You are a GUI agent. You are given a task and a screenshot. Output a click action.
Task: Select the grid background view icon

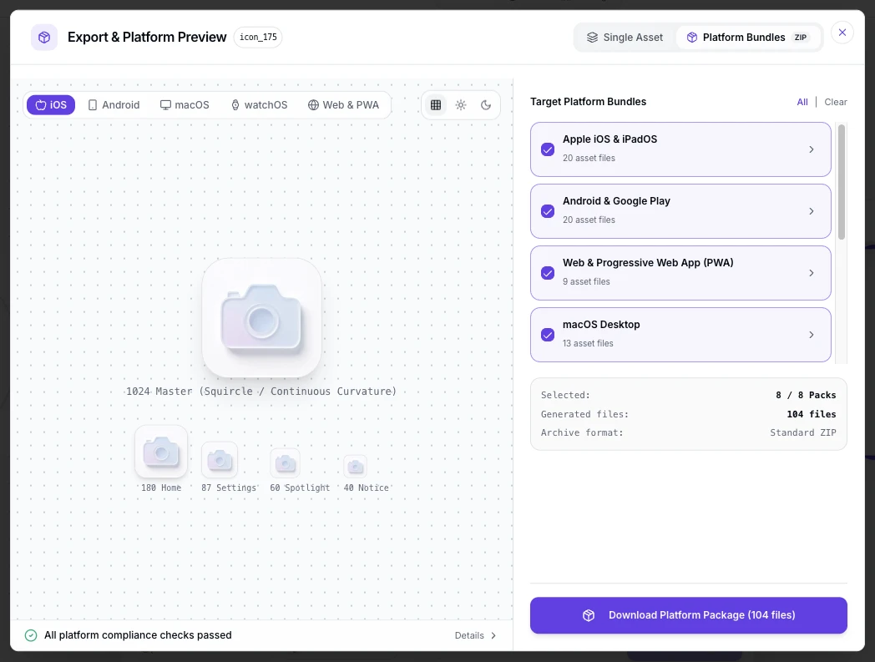[436, 105]
